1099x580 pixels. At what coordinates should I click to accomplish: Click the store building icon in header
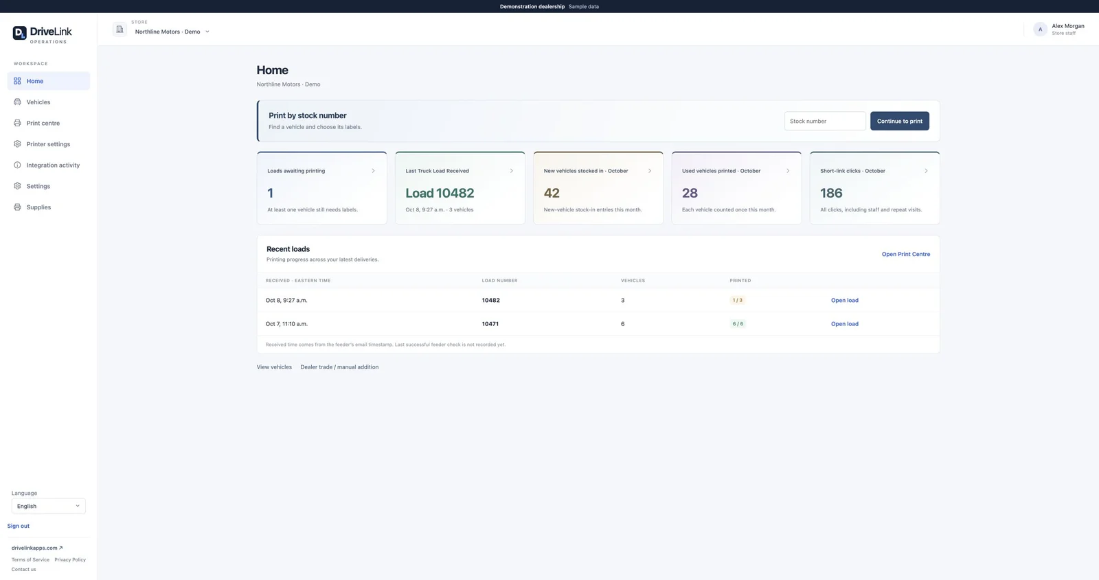click(x=120, y=30)
